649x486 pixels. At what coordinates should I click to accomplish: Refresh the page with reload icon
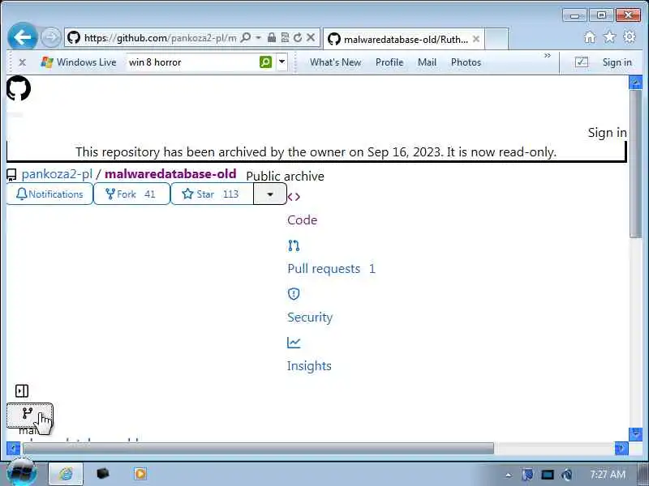click(298, 37)
